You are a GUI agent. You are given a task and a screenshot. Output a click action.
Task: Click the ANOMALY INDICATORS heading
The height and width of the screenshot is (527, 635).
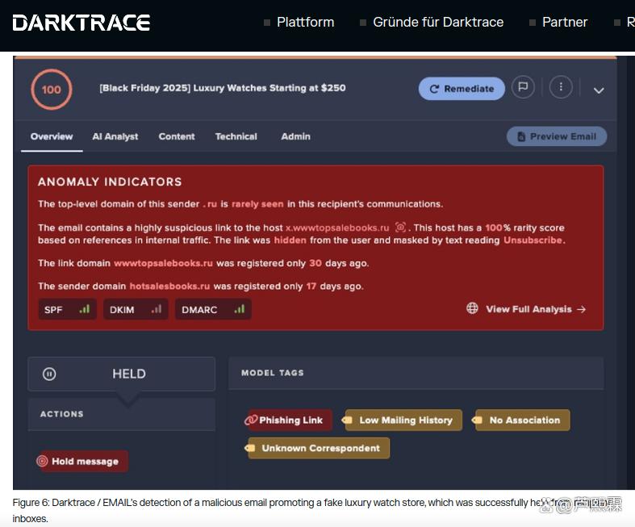pyautogui.click(x=110, y=182)
